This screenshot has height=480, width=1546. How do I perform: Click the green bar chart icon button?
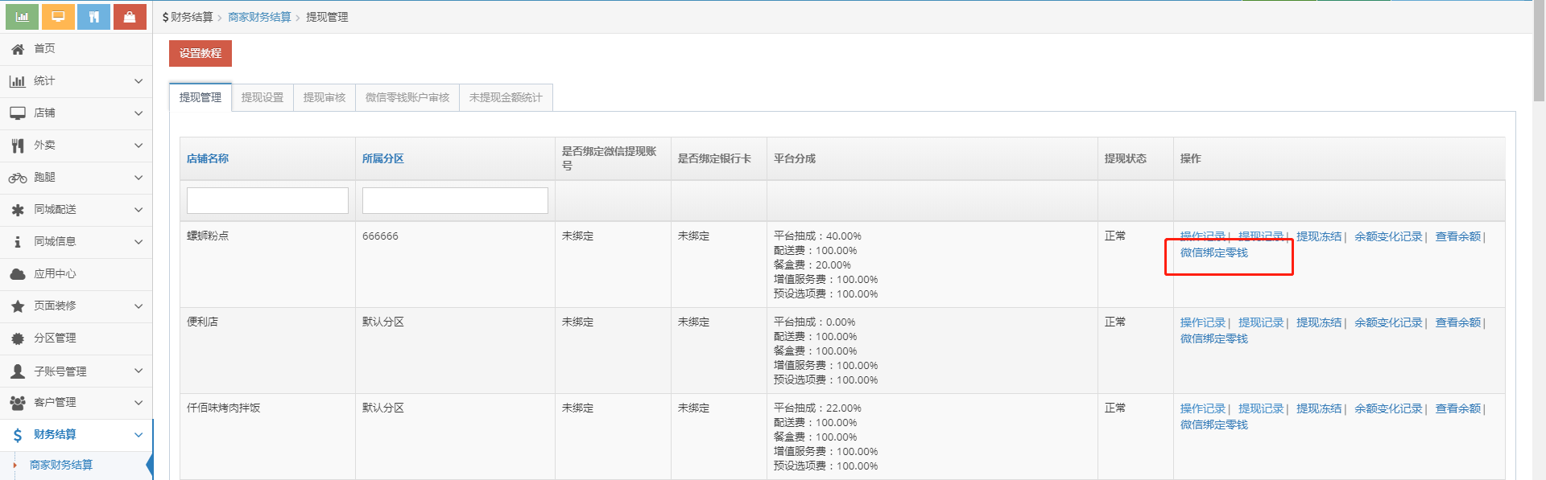(22, 17)
